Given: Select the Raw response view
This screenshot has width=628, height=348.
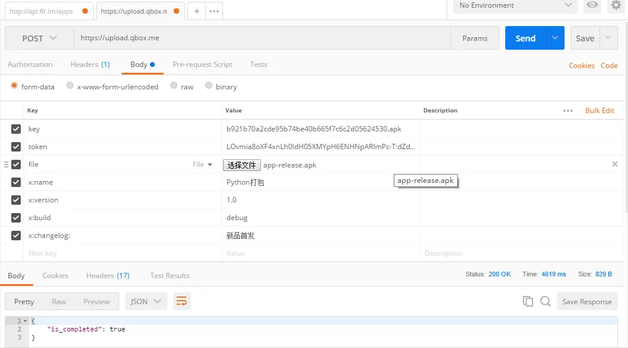Looking at the screenshot, I should click(59, 302).
